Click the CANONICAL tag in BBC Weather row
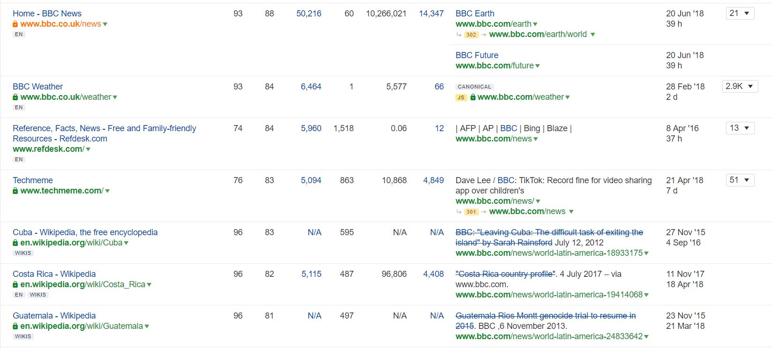This screenshot has height=349, width=772. (x=474, y=87)
